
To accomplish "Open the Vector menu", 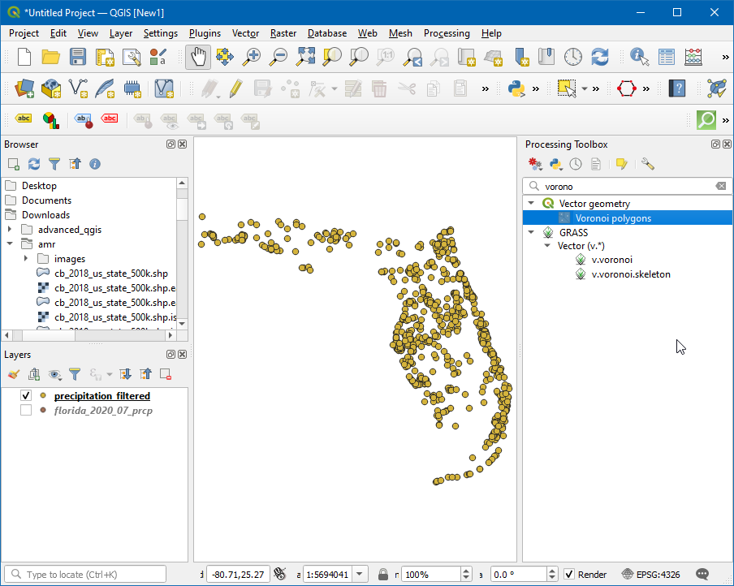I will pyautogui.click(x=245, y=33).
